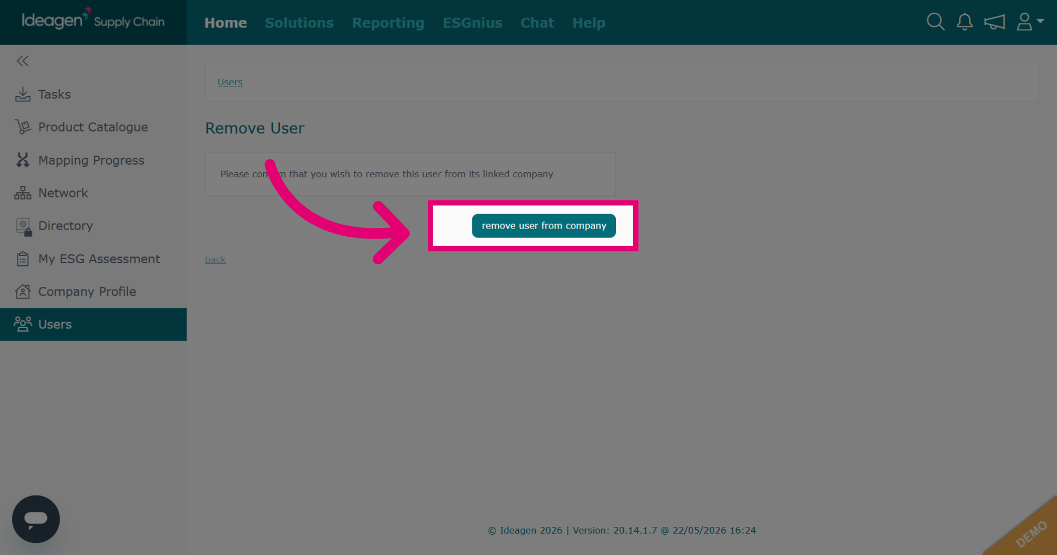The width and height of the screenshot is (1057, 555).
Task: Select Mapping Progress label in sidebar
Action: coord(91,160)
